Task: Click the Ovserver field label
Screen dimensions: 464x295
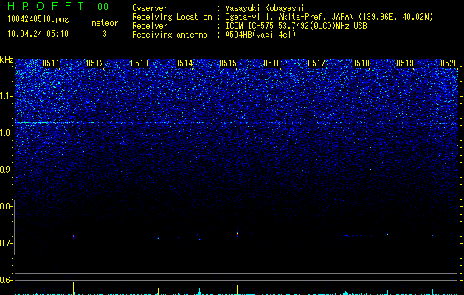Action: point(150,8)
